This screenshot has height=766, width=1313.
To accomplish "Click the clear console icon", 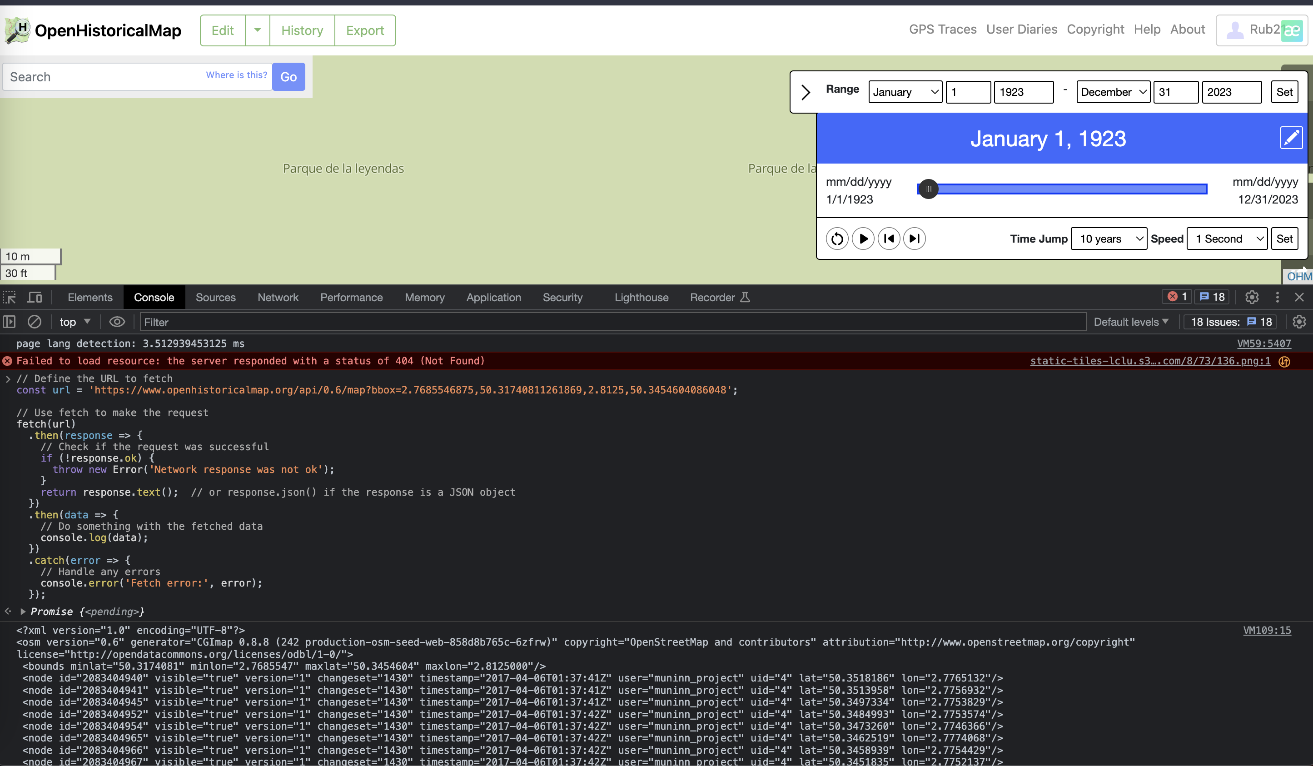I will point(35,322).
